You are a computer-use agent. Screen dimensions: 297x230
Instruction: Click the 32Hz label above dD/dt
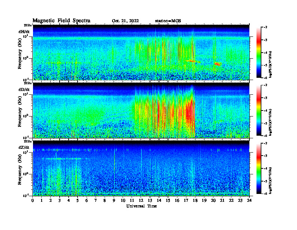click(28, 83)
